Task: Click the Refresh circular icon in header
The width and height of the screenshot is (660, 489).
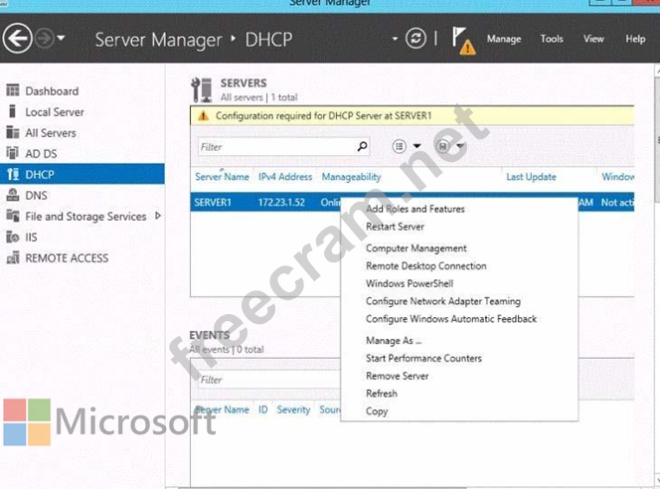Action: pos(415,39)
